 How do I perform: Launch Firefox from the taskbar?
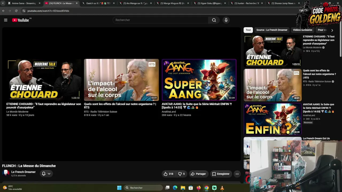[x=199, y=188]
